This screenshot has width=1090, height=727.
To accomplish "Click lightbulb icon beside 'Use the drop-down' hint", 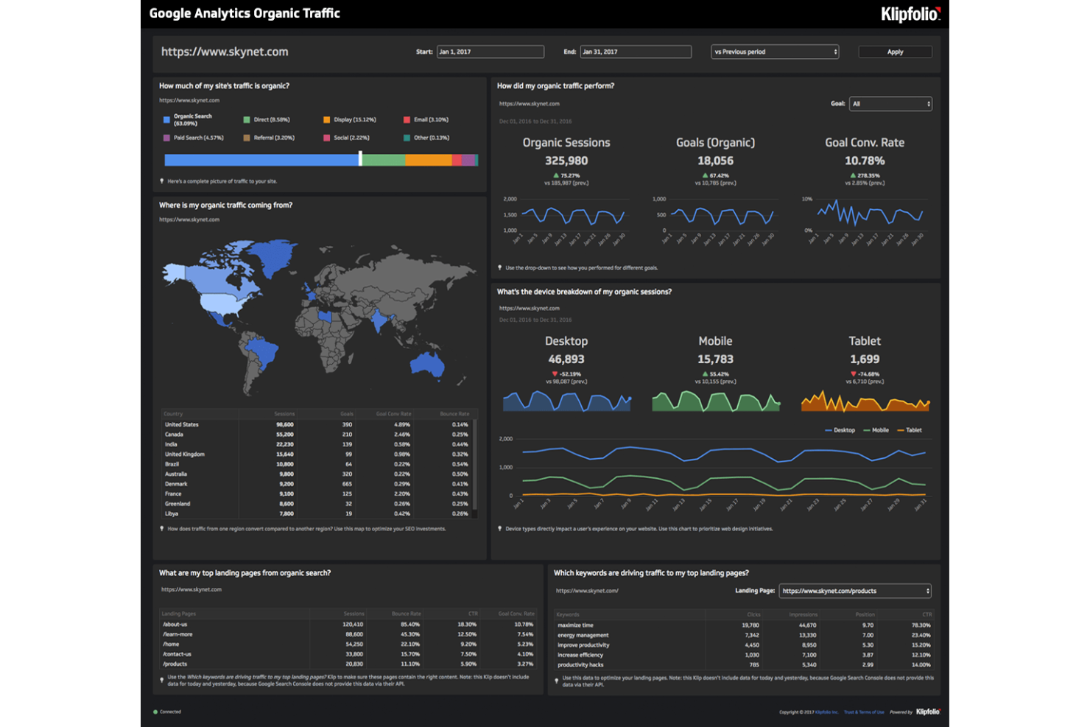I will [500, 268].
